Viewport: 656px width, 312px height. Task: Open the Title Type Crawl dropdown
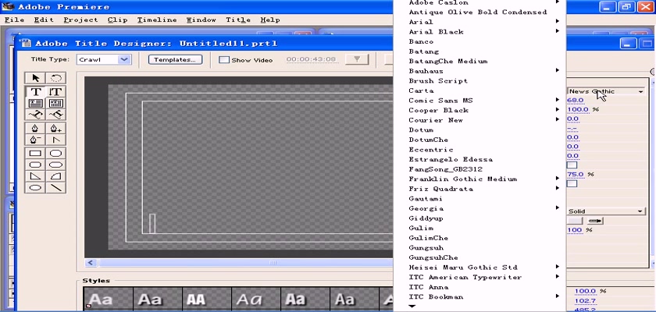click(104, 59)
